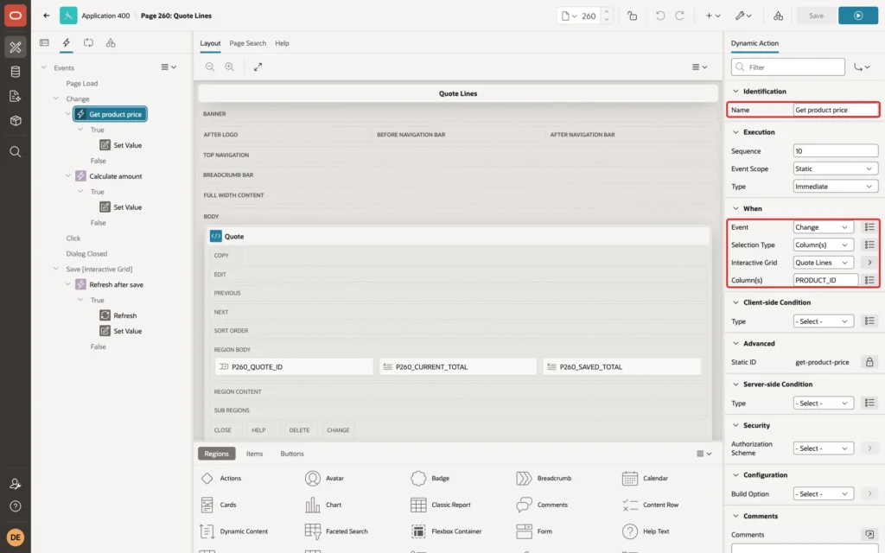
Task: Undo the last change
Action: tap(659, 16)
